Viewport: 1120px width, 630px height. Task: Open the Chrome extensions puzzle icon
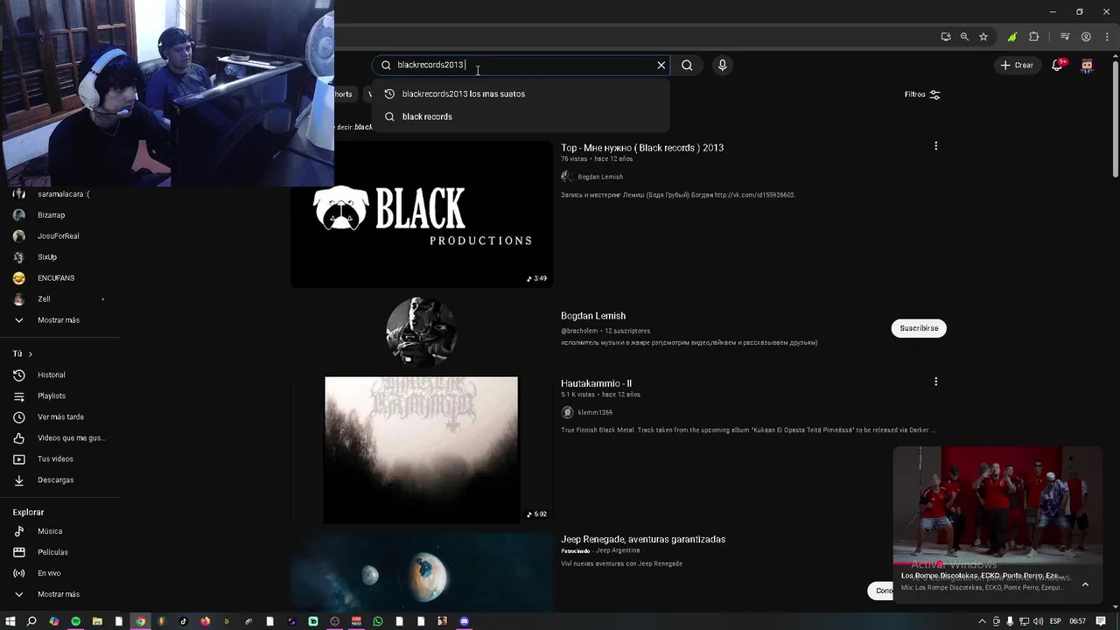[1034, 37]
